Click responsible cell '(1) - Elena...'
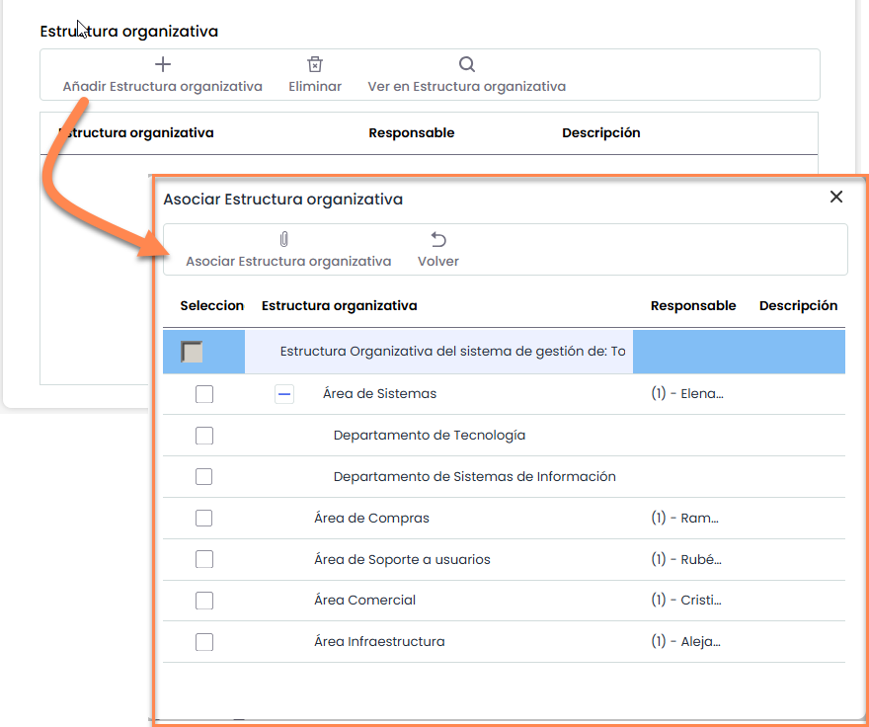The image size is (869, 727). point(687,394)
